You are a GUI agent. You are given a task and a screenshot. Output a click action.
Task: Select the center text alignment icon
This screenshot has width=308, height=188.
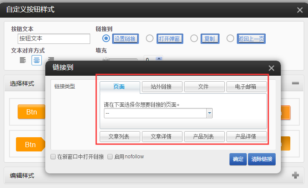(x=37, y=60)
